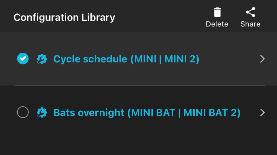The image size is (277, 155).
Task: Click the Configuration Library heading
Action: 64,17
